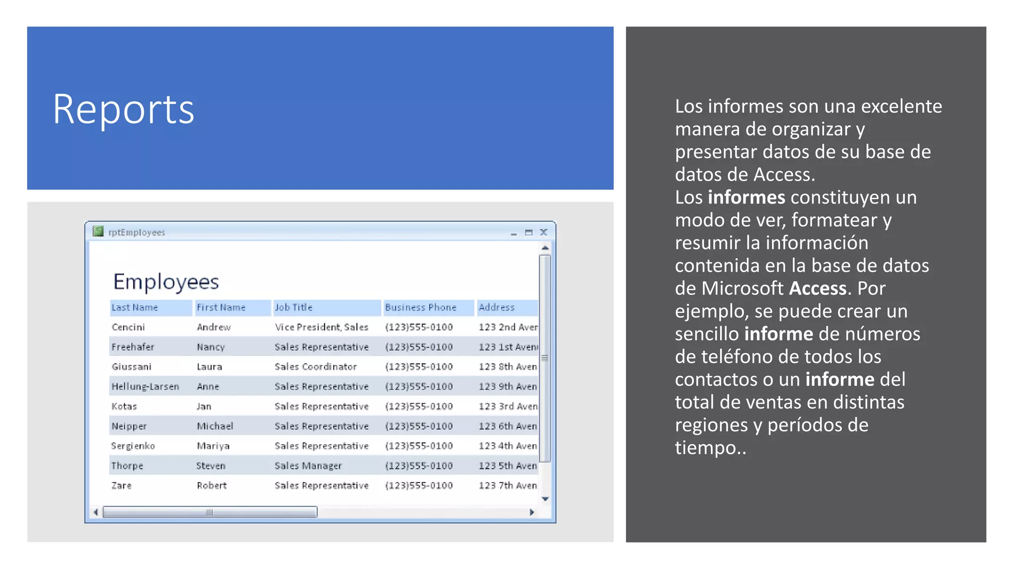Click the 123 2nd Avenue address
This screenshot has height=569, width=1013.
point(508,327)
